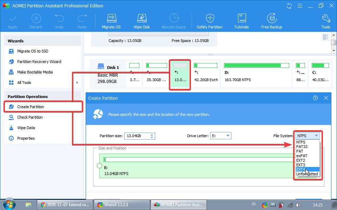Image resolution: width=337 pixels, height=210 pixels.
Task: Open the Create Partition help icon
Action: (x=315, y=98)
